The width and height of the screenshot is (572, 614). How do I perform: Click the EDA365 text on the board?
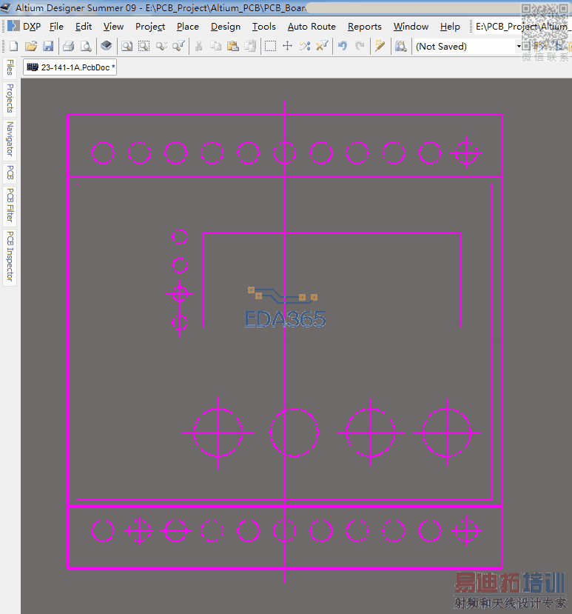[285, 318]
